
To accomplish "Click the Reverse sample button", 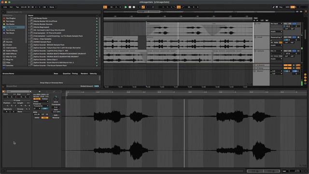I will click(x=56, y=117).
